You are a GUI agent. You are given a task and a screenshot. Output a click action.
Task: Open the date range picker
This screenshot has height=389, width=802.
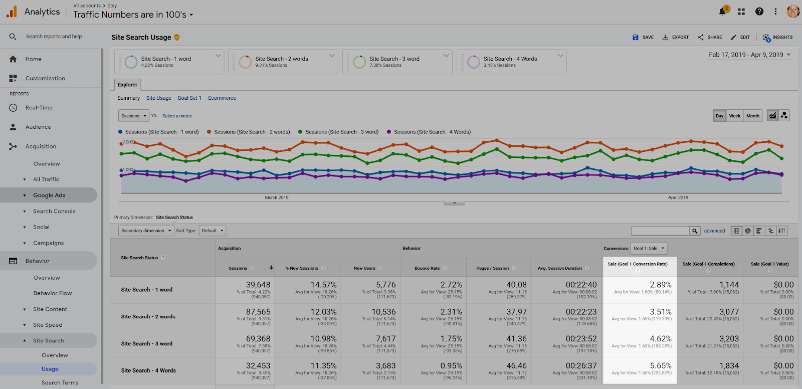[749, 55]
